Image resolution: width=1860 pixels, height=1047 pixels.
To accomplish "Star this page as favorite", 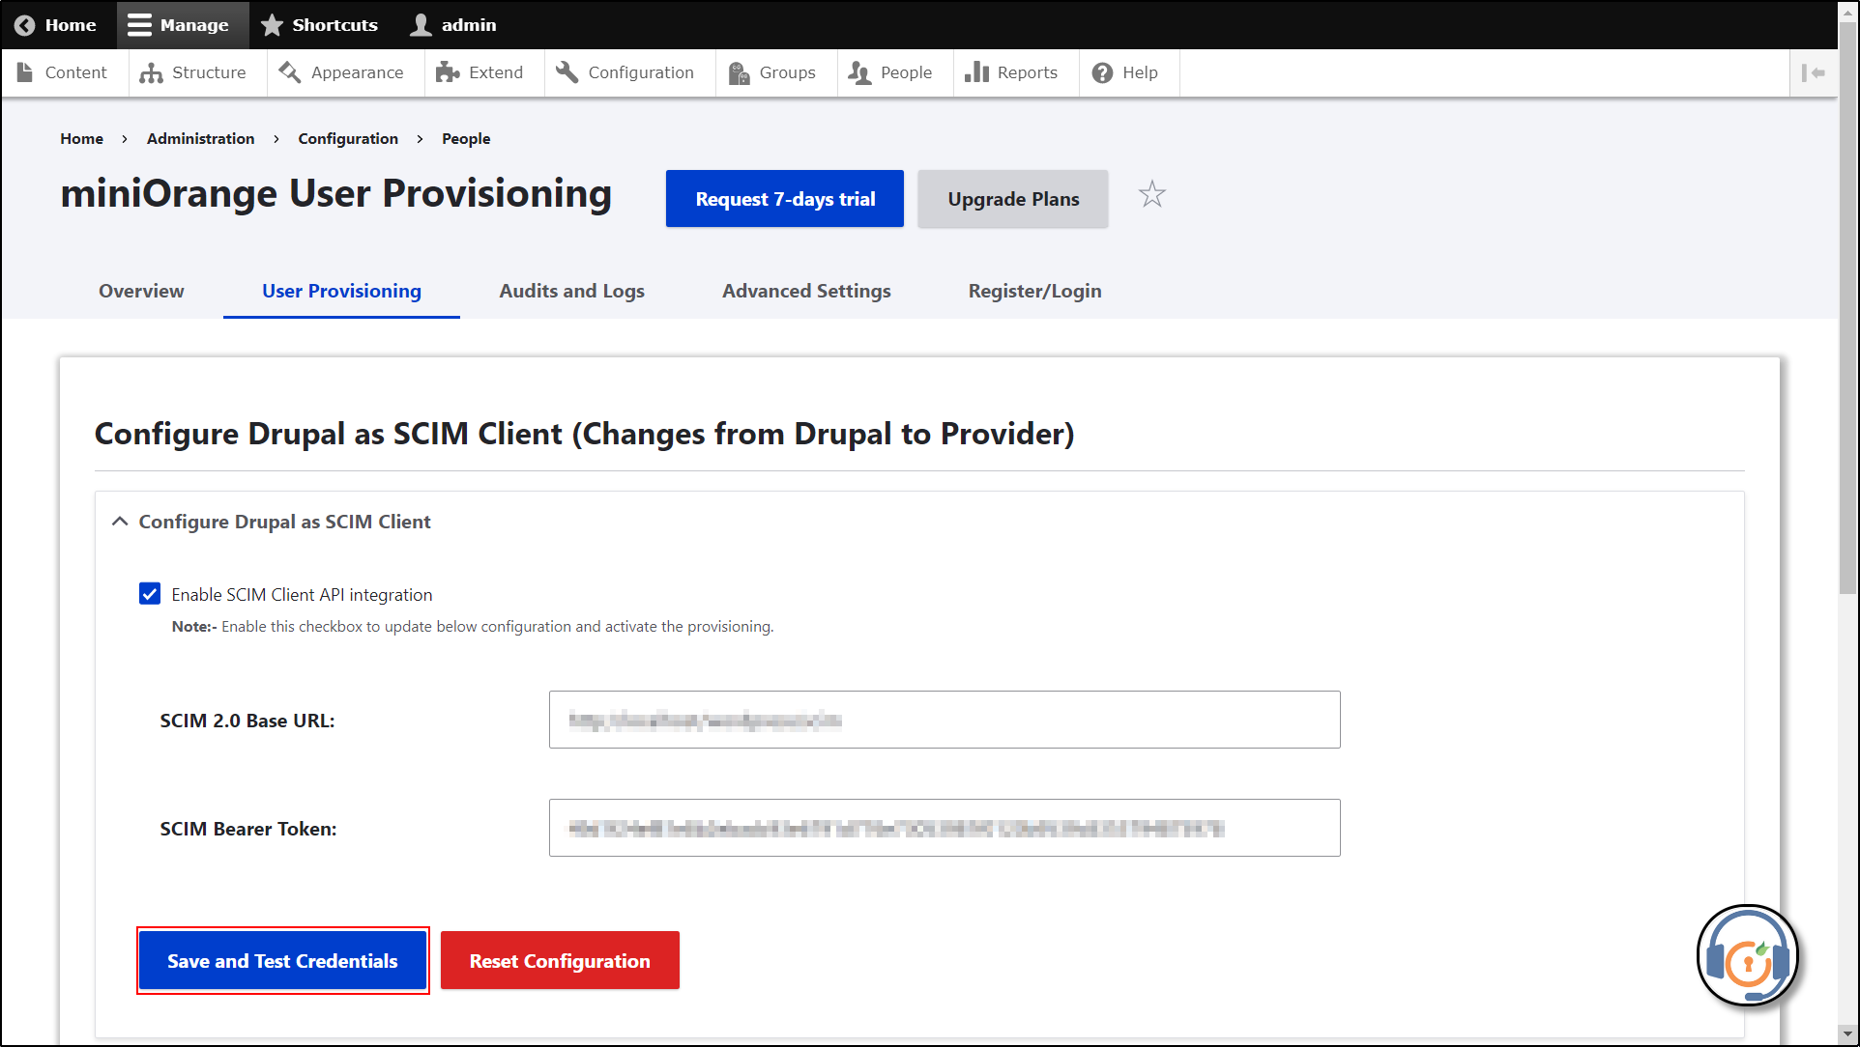I will click(1151, 194).
